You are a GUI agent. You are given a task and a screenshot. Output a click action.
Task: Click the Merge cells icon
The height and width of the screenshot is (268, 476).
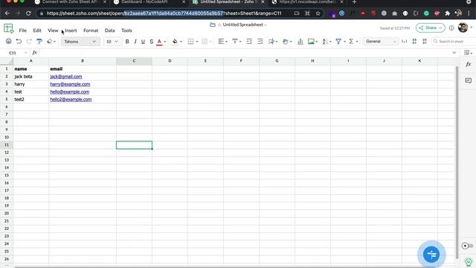(205, 42)
